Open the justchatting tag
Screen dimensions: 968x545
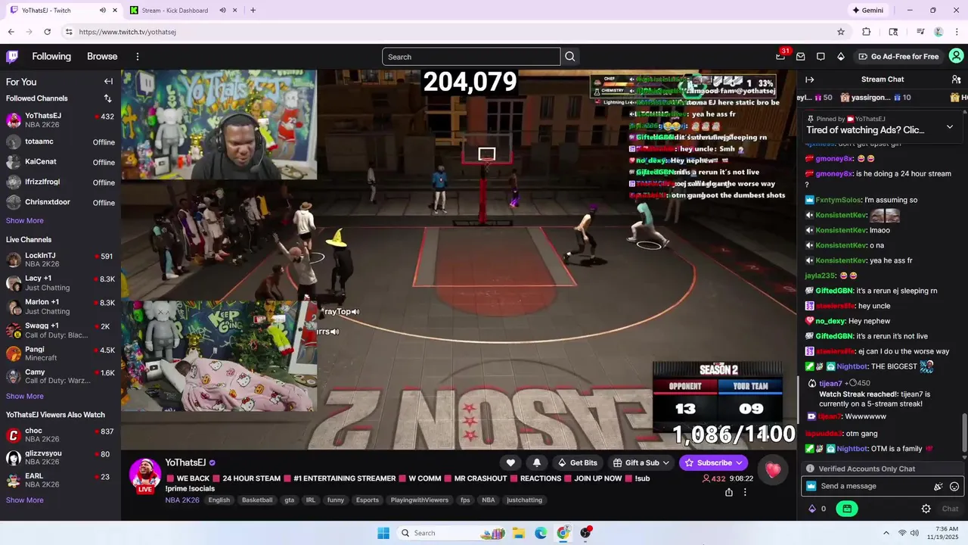point(524,500)
